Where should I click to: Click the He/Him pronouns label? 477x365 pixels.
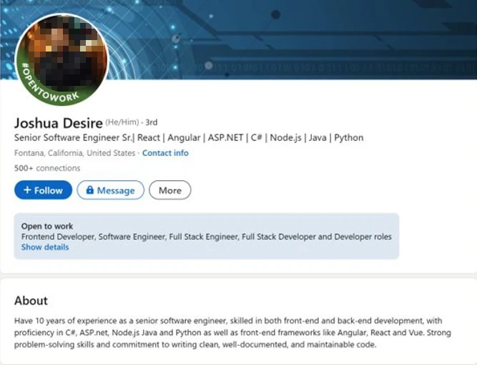[x=122, y=122]
